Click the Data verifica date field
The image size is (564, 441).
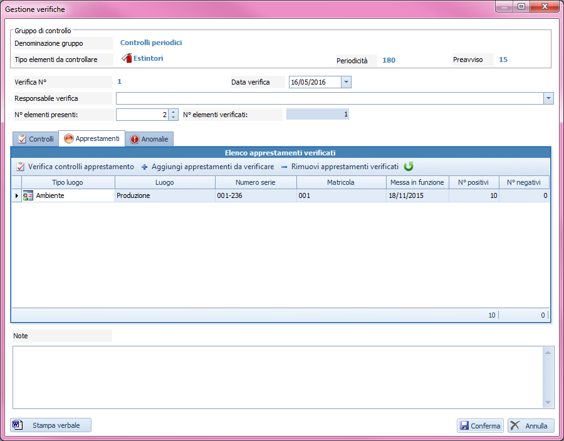(x=315, y=82)
